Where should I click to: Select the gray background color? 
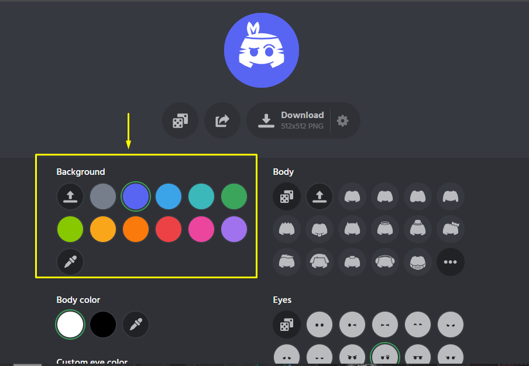click(103, 196)
